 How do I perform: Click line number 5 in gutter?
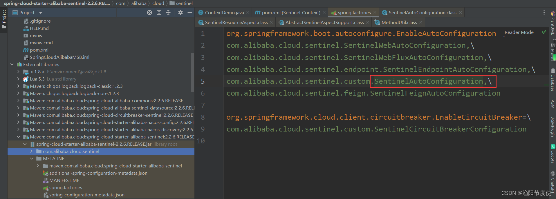point(203,81)
